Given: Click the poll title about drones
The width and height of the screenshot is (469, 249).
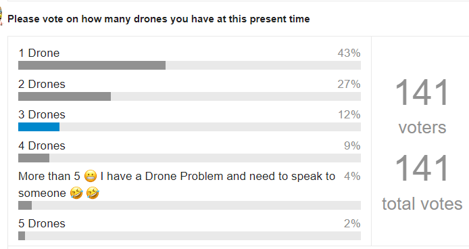Looking at the screenshot, I should point(159,19).
